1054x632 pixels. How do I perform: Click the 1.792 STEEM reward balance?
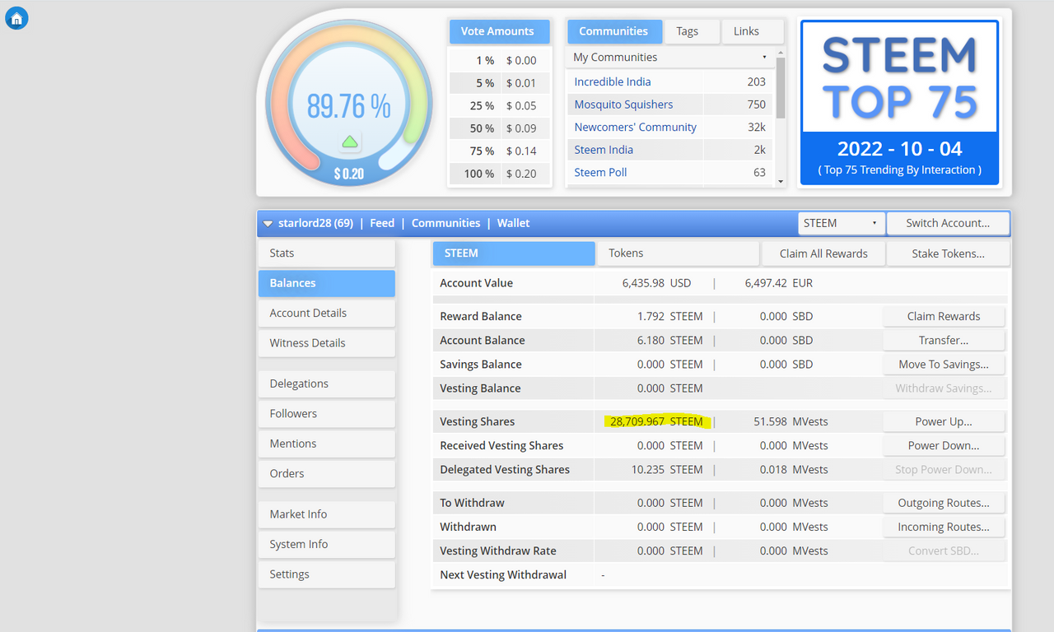point(670,316)
